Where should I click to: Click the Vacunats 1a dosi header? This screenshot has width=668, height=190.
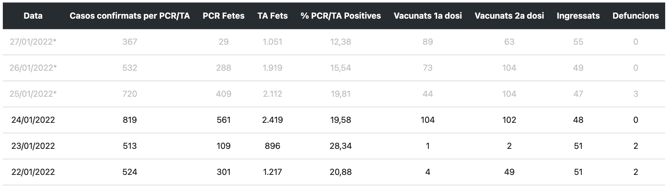click(x=428, y=16)
